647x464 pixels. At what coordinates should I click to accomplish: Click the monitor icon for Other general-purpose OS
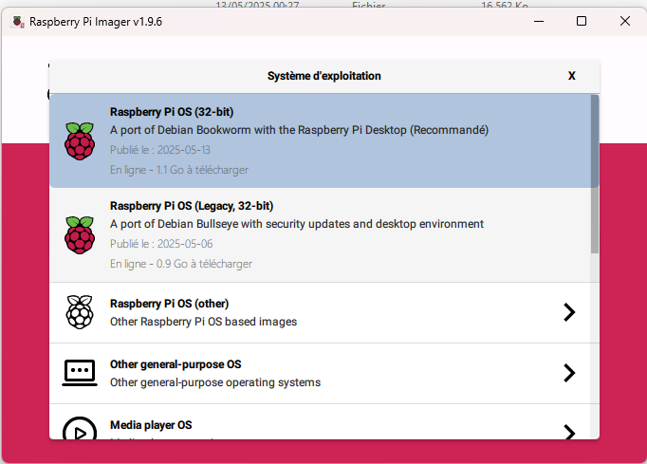(80, 373)
